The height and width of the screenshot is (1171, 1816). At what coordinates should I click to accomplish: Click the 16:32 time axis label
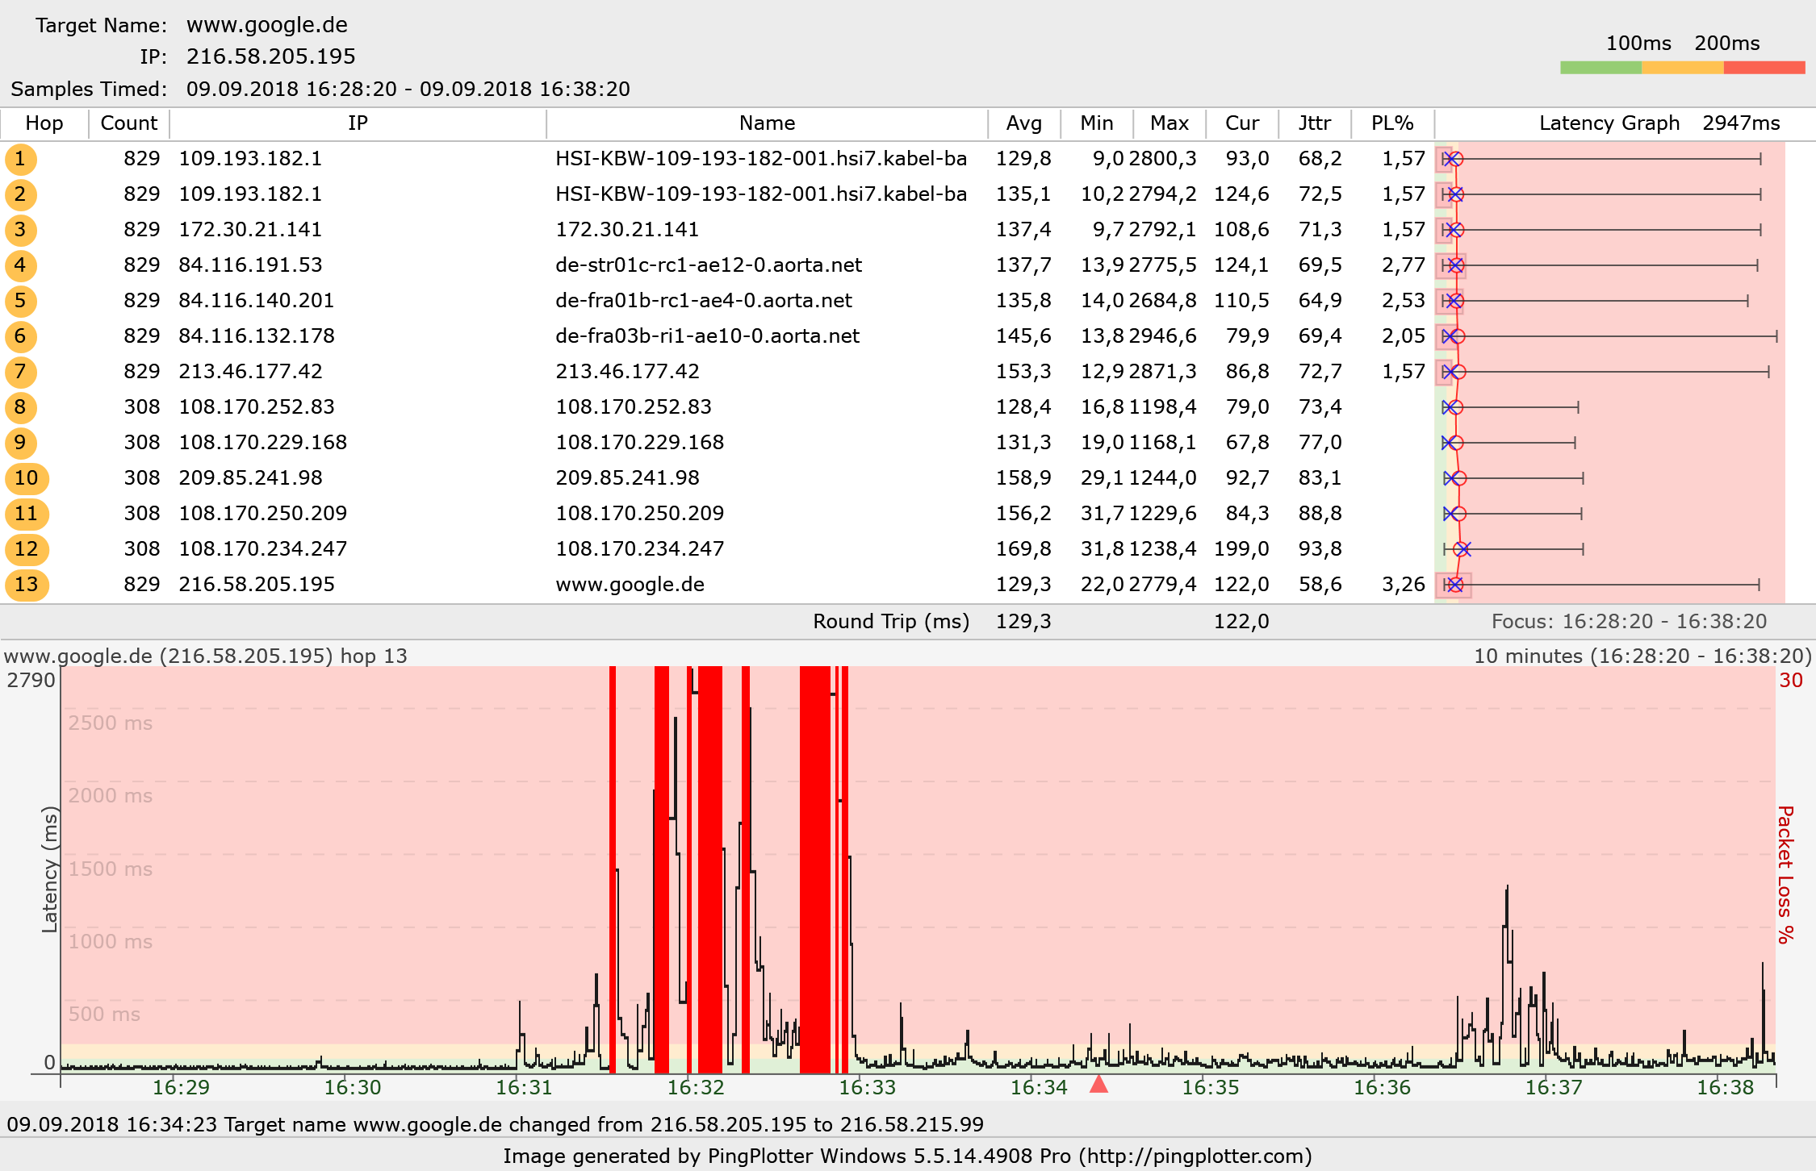[x=696, y=1087]
